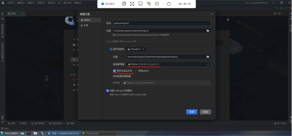Click the 取消 button
Image resolution: width=292 pixels, height=136 pixels.
click(205, 112)
